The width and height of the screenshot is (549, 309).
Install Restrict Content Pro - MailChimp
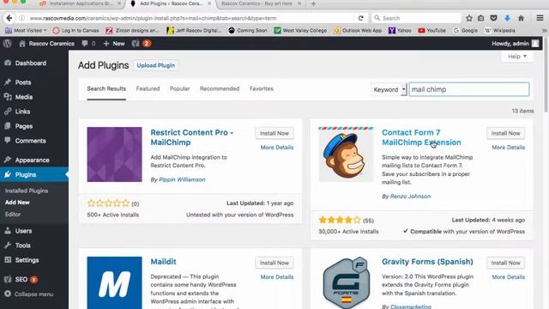point(274,133)
